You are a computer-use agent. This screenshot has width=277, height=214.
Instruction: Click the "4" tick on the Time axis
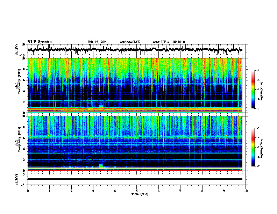point(115,191)
